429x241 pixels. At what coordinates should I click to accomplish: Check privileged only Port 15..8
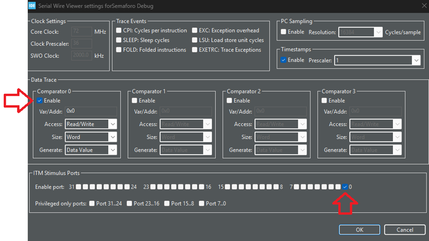point(167,203)
